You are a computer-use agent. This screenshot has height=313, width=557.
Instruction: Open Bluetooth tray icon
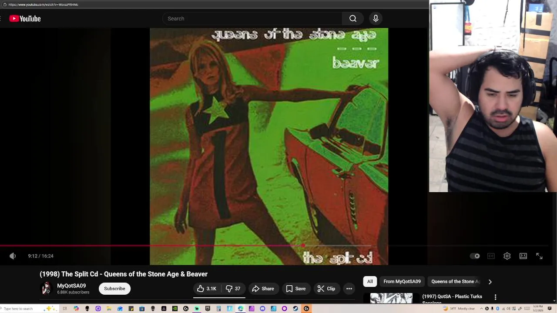(x=497, y=309)
